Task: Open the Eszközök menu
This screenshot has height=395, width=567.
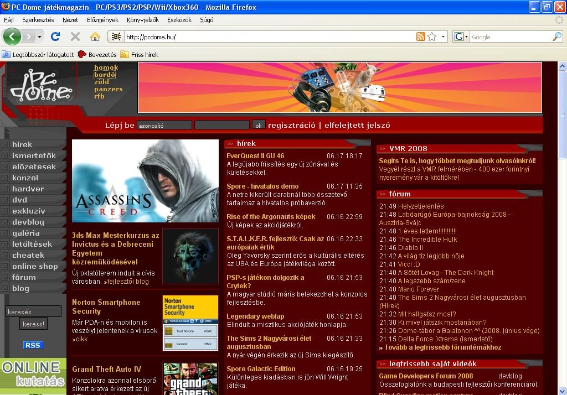Action: tap(179, 20)
